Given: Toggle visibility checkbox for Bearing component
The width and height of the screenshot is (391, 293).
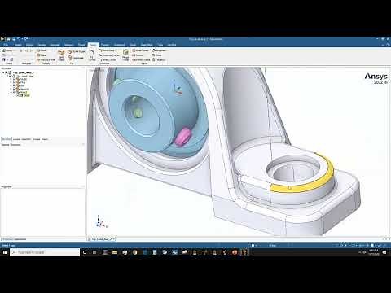Looking at the screenshot, I should pyautogui.click(x=14, y=89).
